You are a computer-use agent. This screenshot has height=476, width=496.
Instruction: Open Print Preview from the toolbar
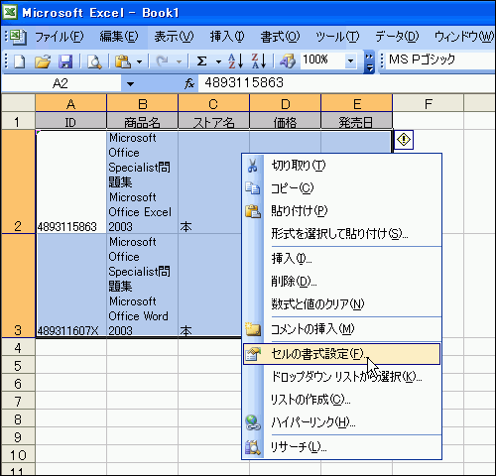coord(94,61)
